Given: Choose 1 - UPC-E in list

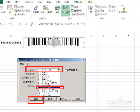Looking at the screenshot, I should tap(49, 75).
